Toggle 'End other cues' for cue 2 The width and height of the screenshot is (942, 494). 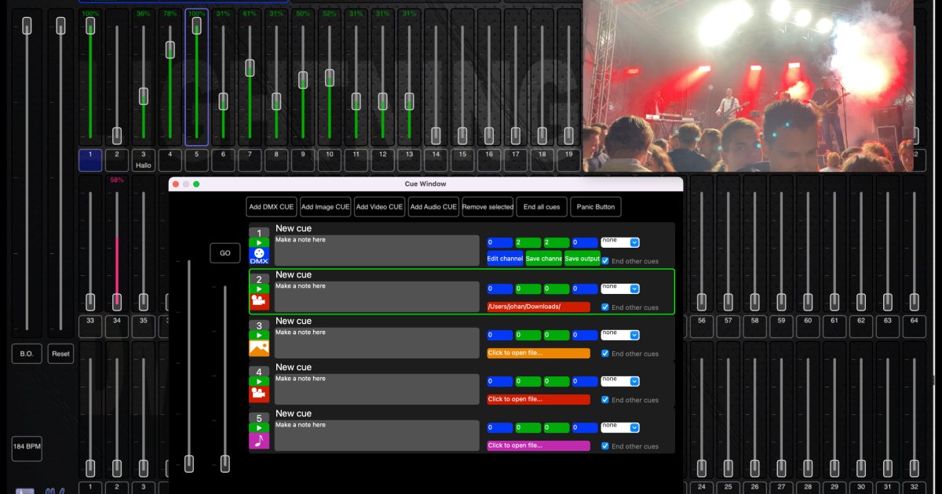pos(605,307)
